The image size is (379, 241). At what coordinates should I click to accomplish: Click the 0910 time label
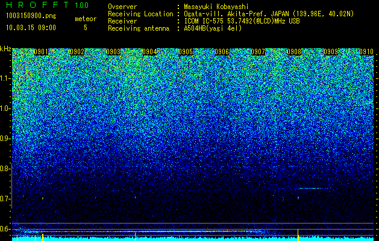tap(366, 52)
